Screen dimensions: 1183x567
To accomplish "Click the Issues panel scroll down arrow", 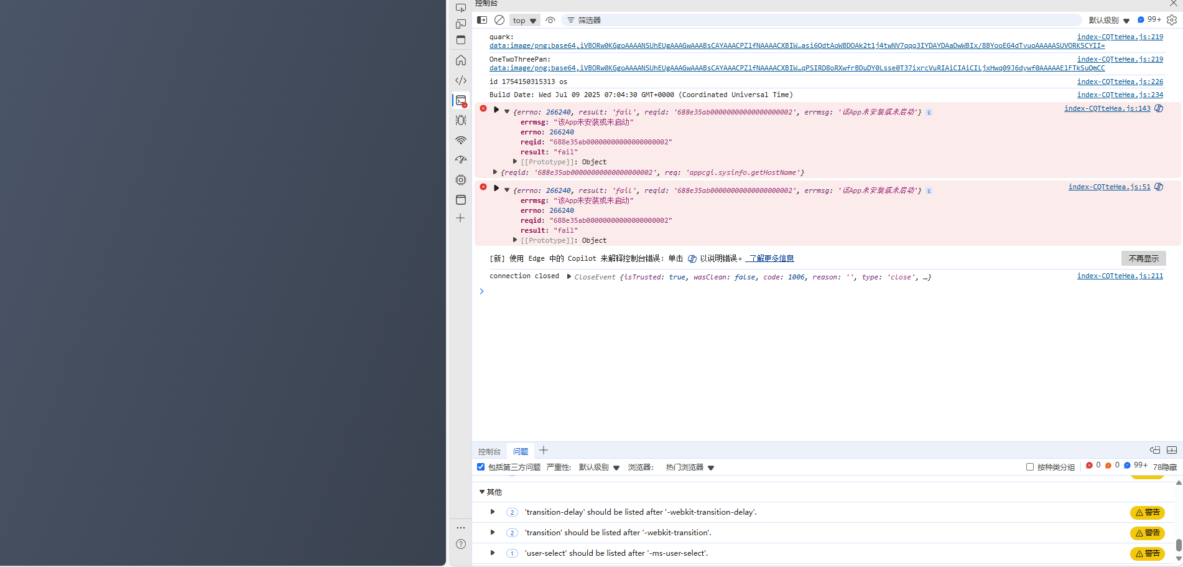I will [x=1179, y=559].
